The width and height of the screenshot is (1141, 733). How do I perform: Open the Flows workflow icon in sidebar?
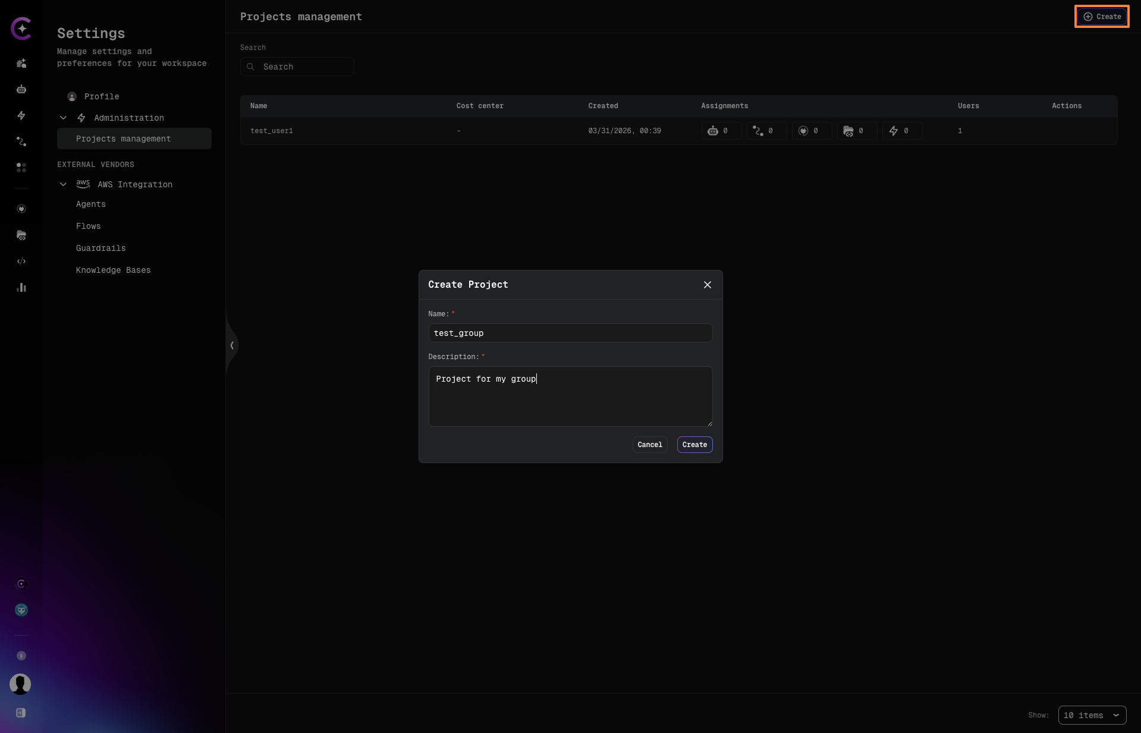click(21, 141)
